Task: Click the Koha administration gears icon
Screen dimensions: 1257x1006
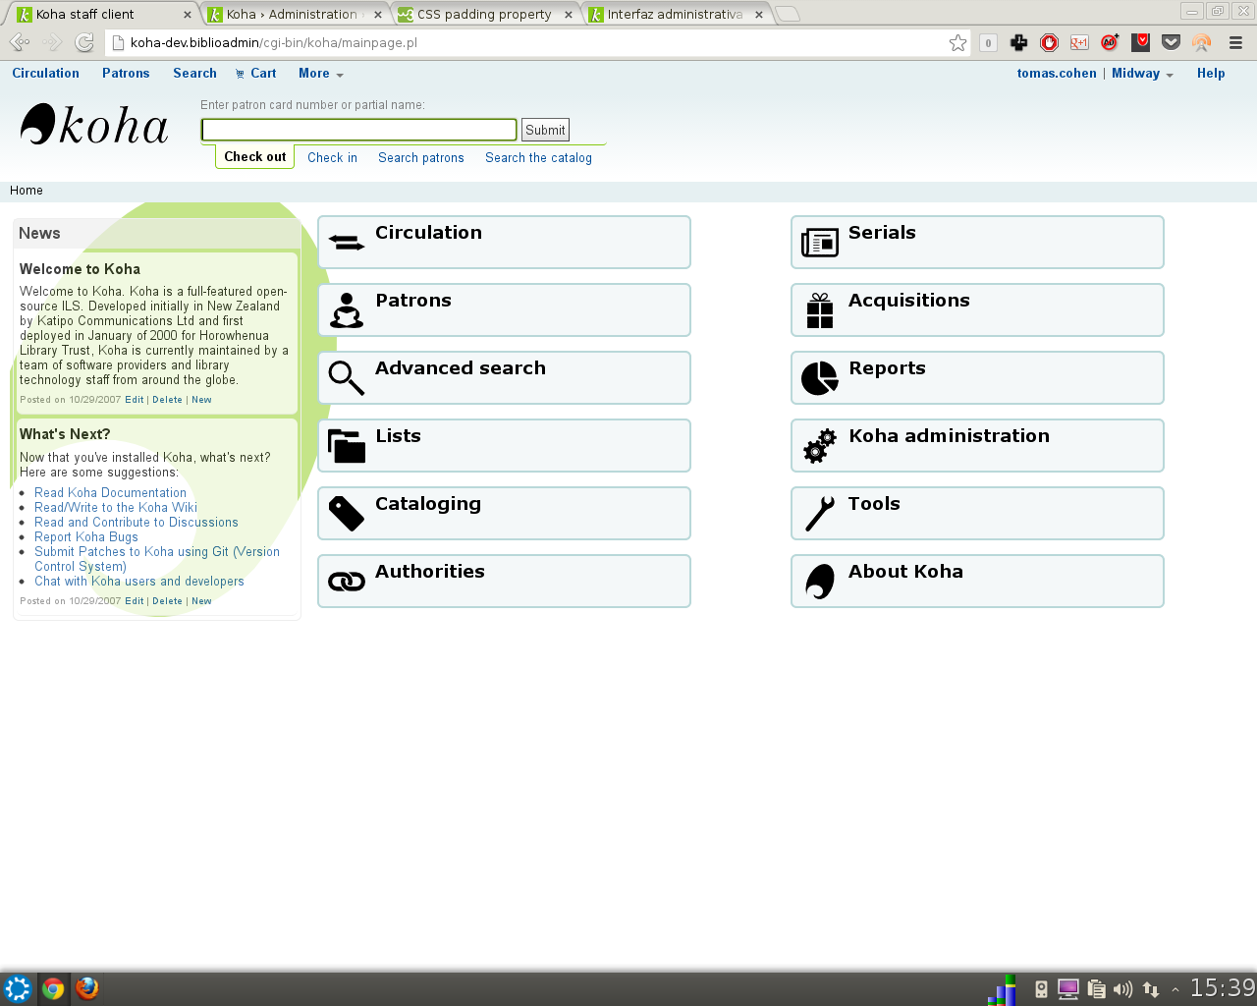Action: [820, 446]
